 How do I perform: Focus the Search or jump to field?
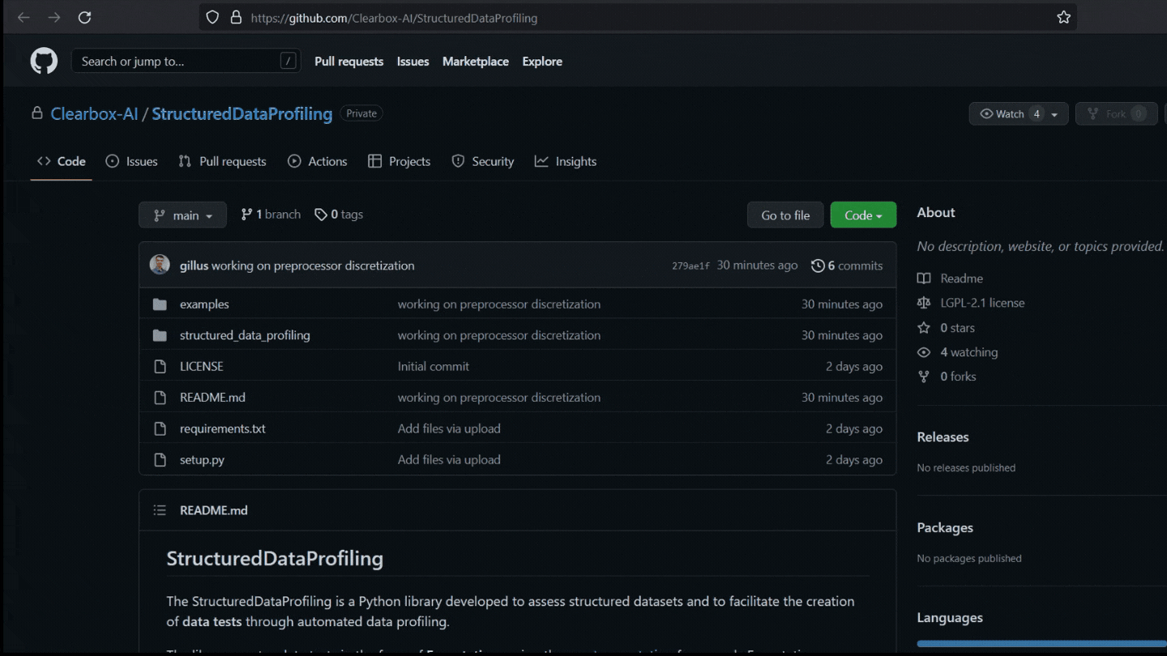point(186,61)
